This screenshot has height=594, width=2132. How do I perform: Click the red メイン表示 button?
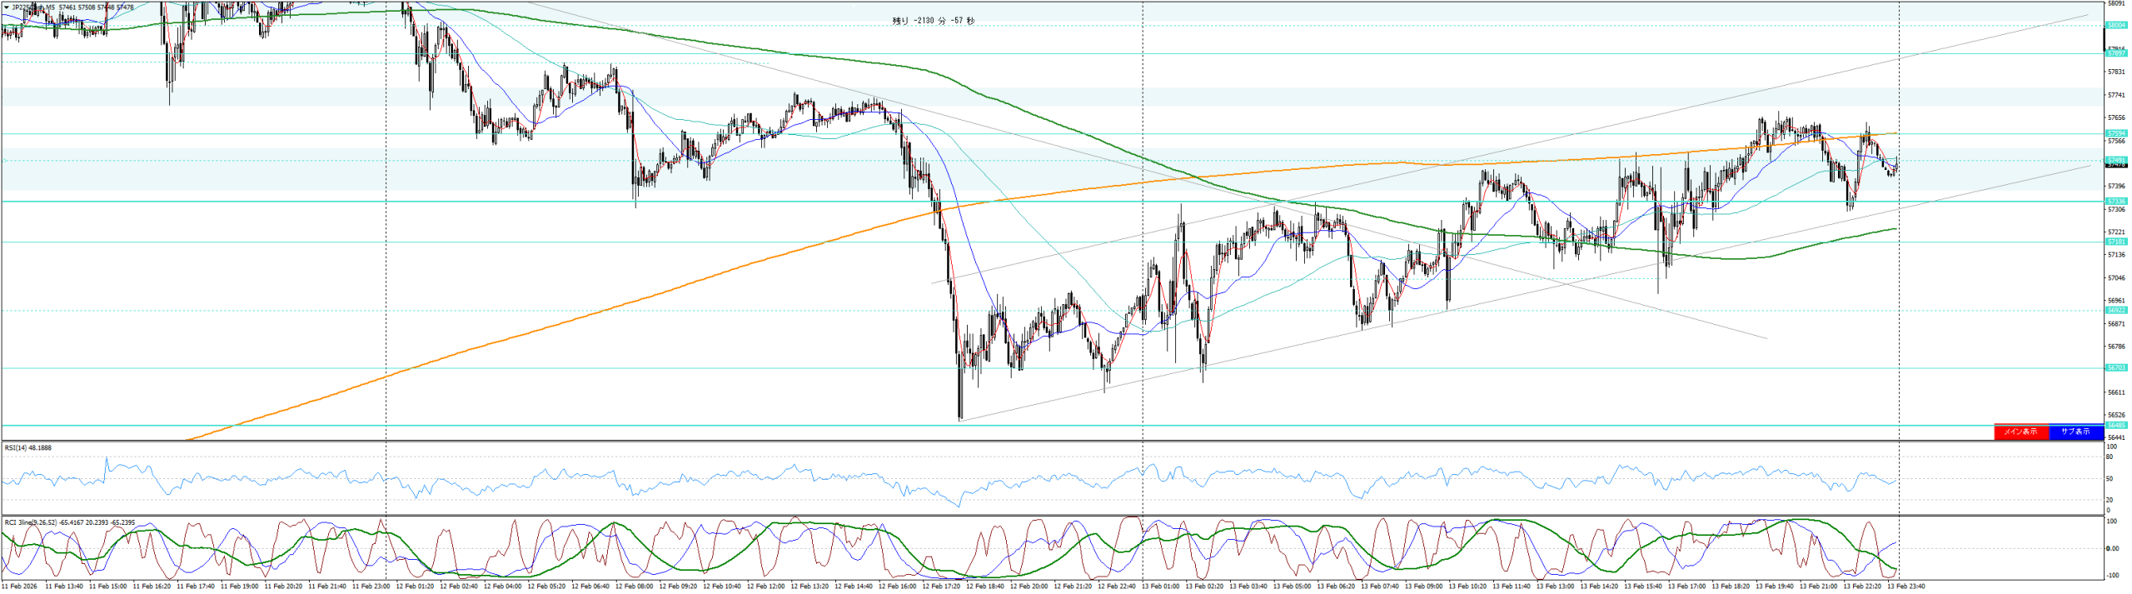pyautogui.click(x=2020, y=432)
